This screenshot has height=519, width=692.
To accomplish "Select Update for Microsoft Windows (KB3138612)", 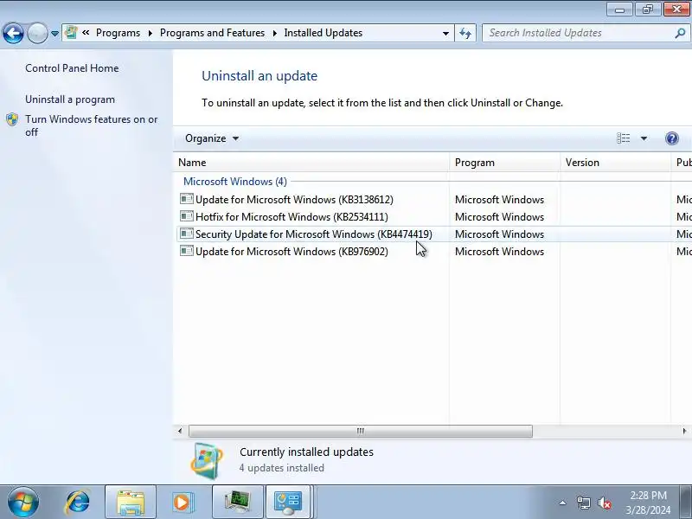I will [294, 200].
